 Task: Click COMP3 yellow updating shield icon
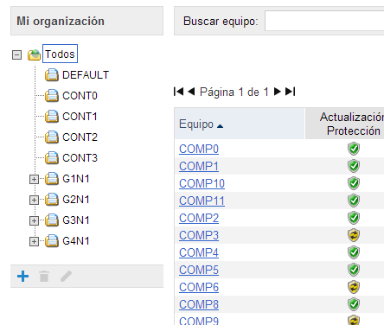tap(354, 235)
